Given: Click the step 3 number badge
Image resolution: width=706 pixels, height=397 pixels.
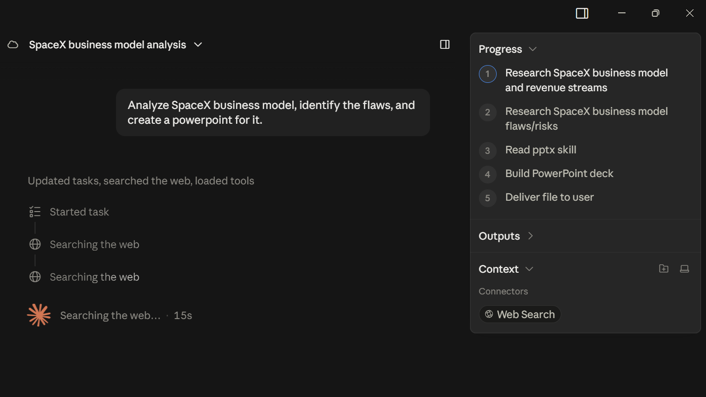Looking at the screenshot, I should point(488,151).
